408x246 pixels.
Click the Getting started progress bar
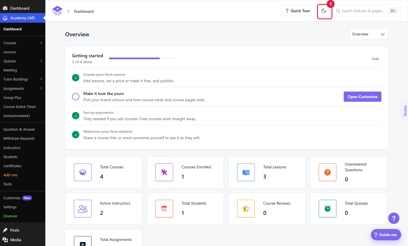143,58
